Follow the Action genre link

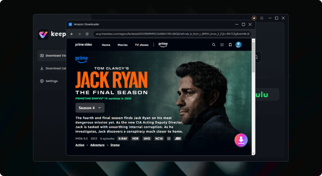point(80,145)
